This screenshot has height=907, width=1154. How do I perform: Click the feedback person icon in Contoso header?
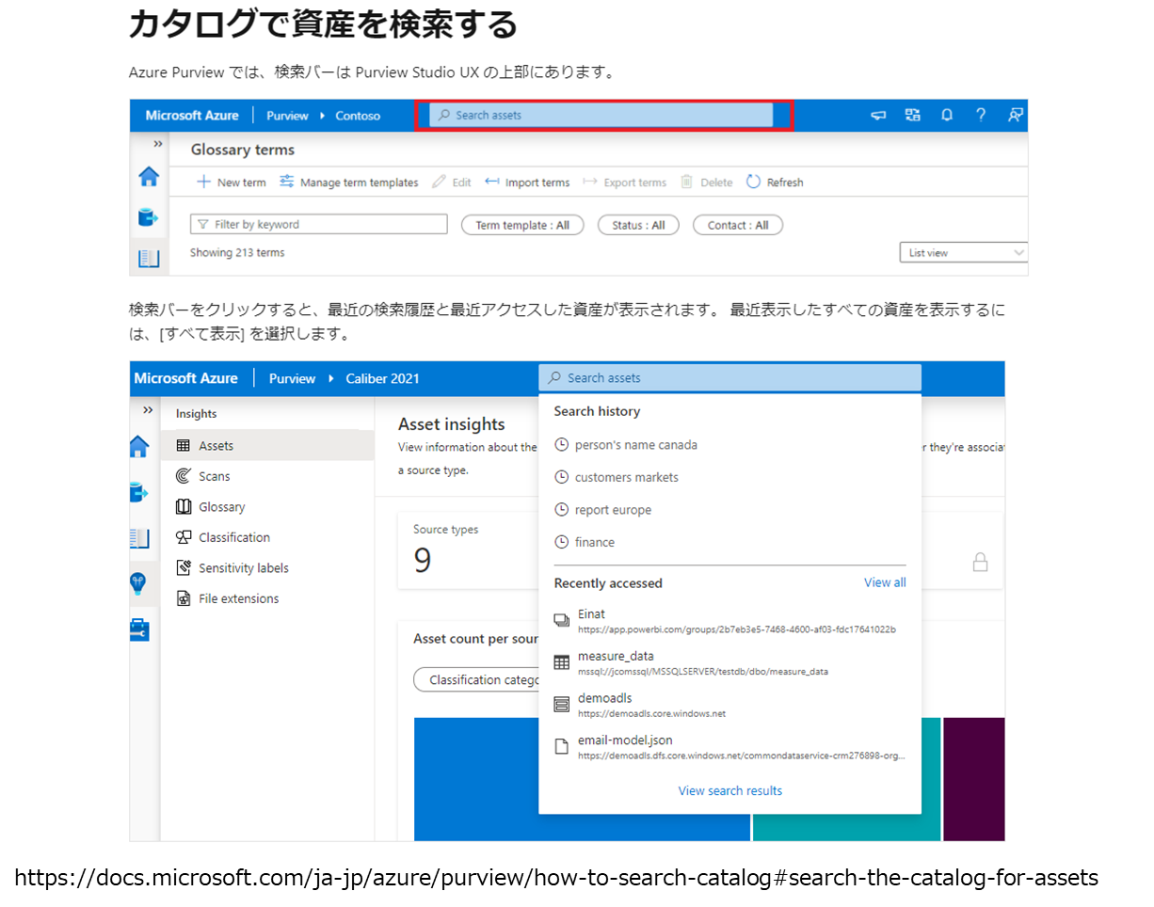tap(1015, 116)
